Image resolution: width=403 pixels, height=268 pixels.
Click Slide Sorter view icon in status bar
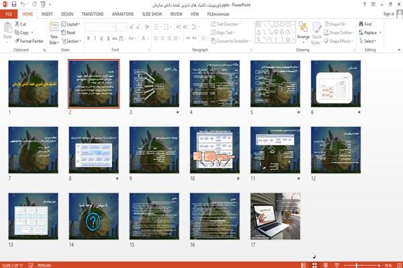coord(314,265)
